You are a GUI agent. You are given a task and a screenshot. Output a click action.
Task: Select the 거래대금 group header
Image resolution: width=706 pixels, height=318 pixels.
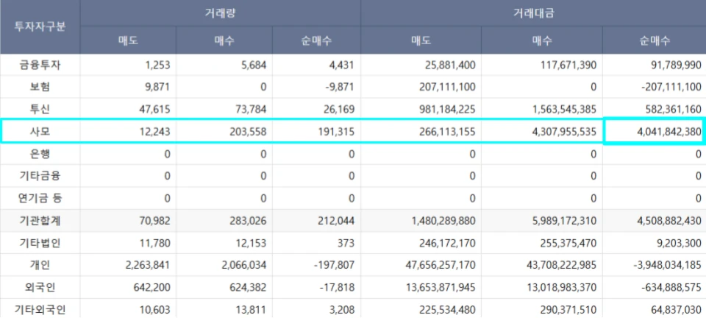point(532,13)
